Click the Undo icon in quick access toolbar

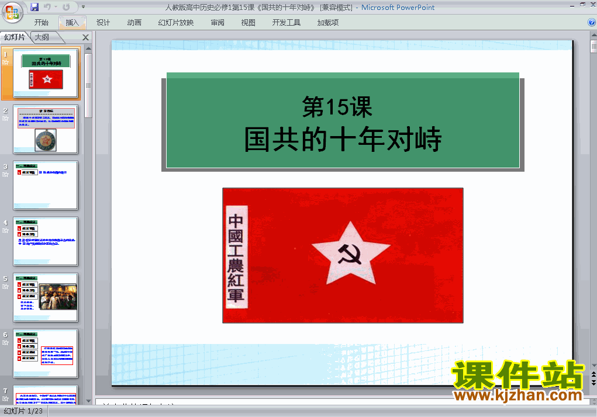tap(47, 7)
